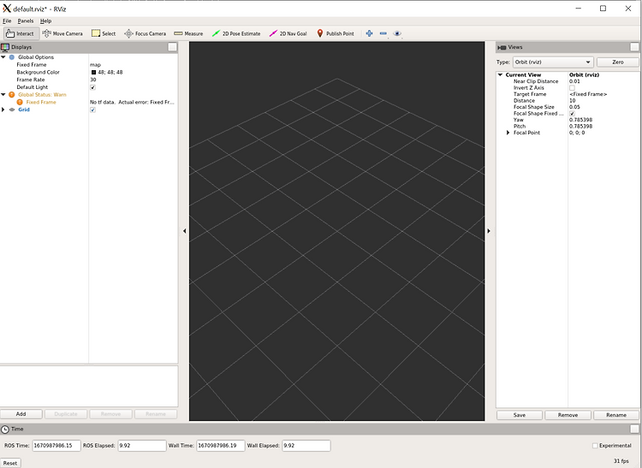642x468 pixels.
Task: Click the Views panel camera icon
Action: tap(502, 47)
